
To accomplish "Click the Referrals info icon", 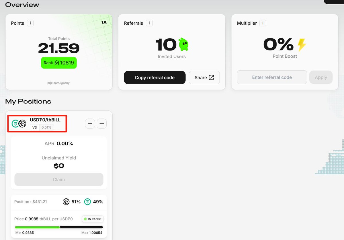I will coord(149,23).
